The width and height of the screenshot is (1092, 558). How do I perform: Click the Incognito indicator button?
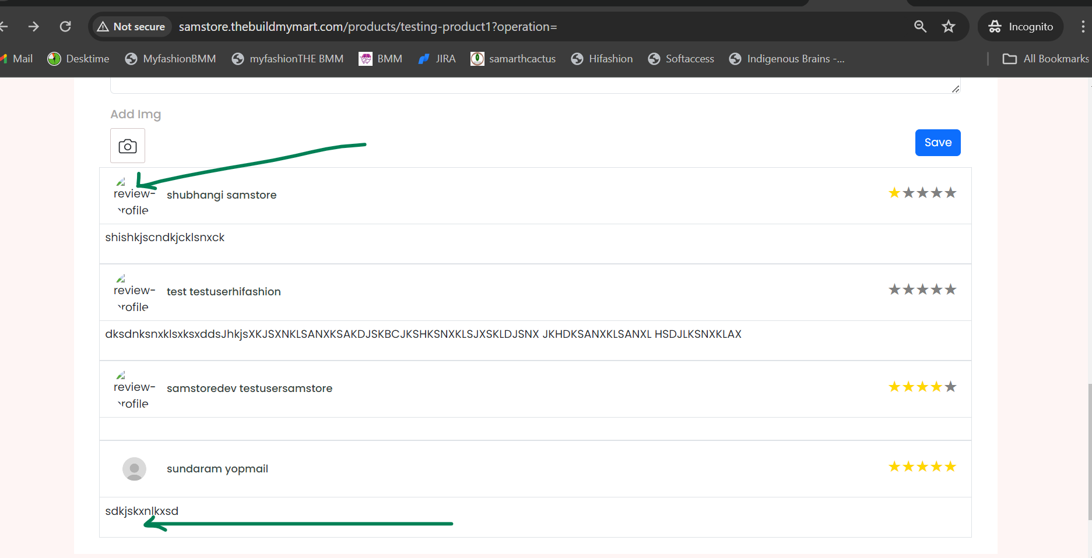click(1021, 27)
